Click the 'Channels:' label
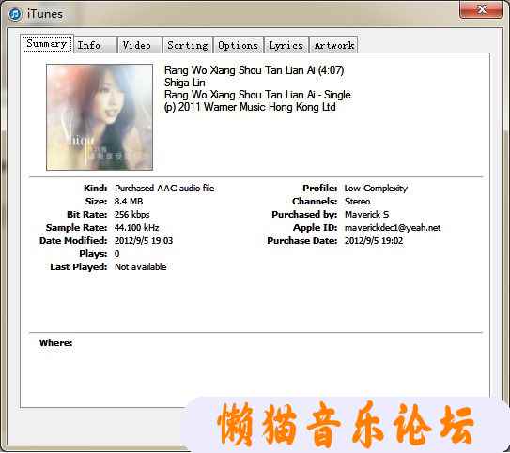This screenshot has height=453, width=510. (x=315, y=202)
